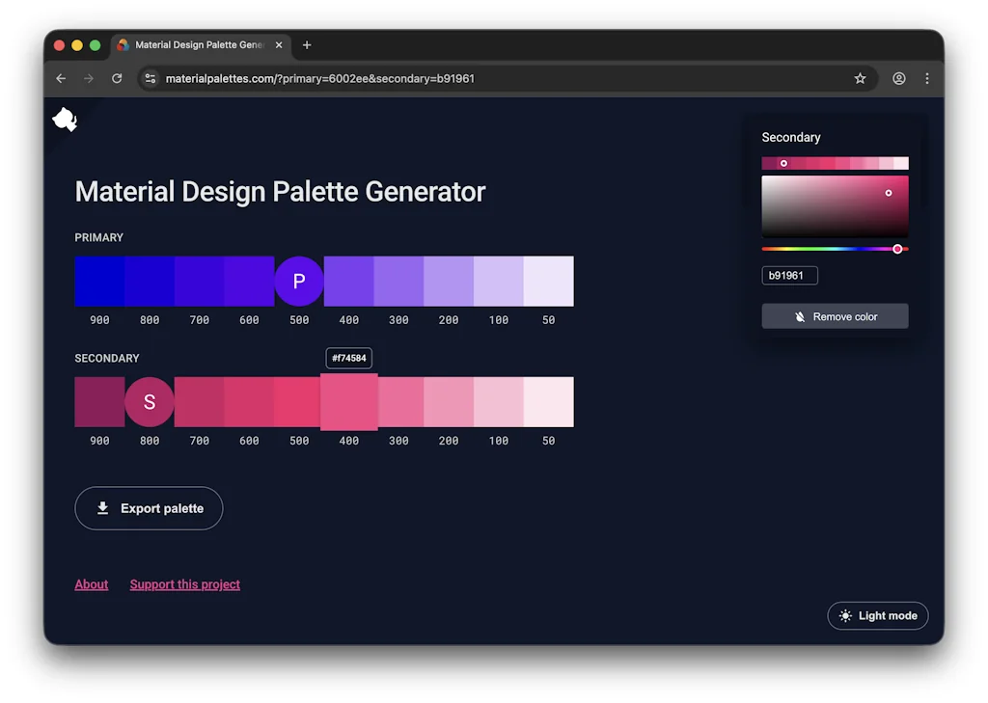Click the browser forward navigation arrow
The width and height of the screenshot is (988, 703).
point(89,78)
